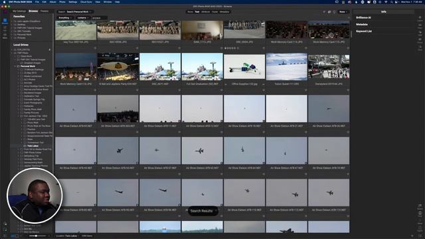Screen dimensions: 425x239
Task: Open the Settings menu
Action: 73,2
